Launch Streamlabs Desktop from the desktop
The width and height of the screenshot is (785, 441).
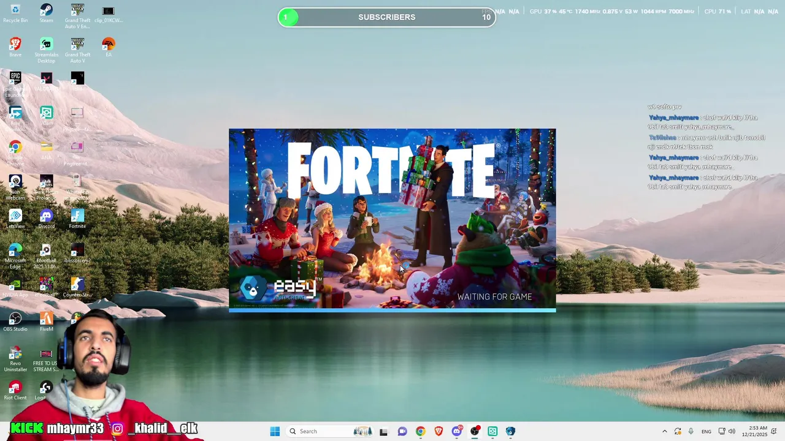point(46,50)
